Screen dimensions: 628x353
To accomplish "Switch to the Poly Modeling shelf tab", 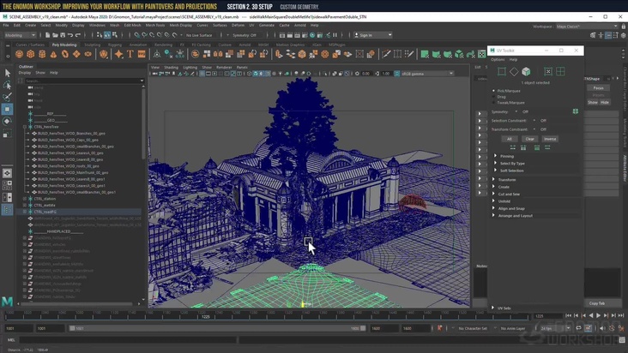I will (64, 45).
